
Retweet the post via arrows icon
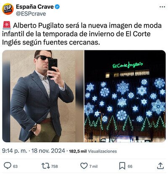[46, 166]
